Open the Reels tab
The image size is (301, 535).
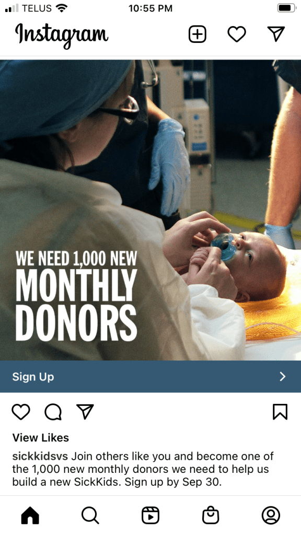(x=150, y=515)
